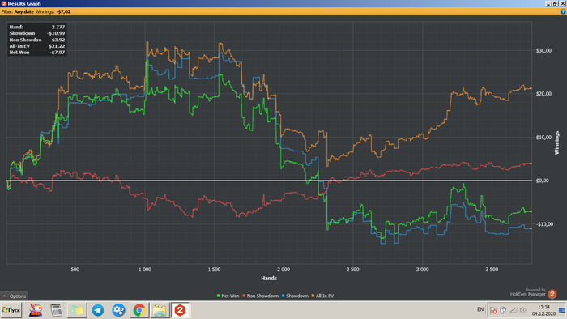Click the Non Showdown line endpoint marker
This screenshot has height=319, width=567.
531,164
